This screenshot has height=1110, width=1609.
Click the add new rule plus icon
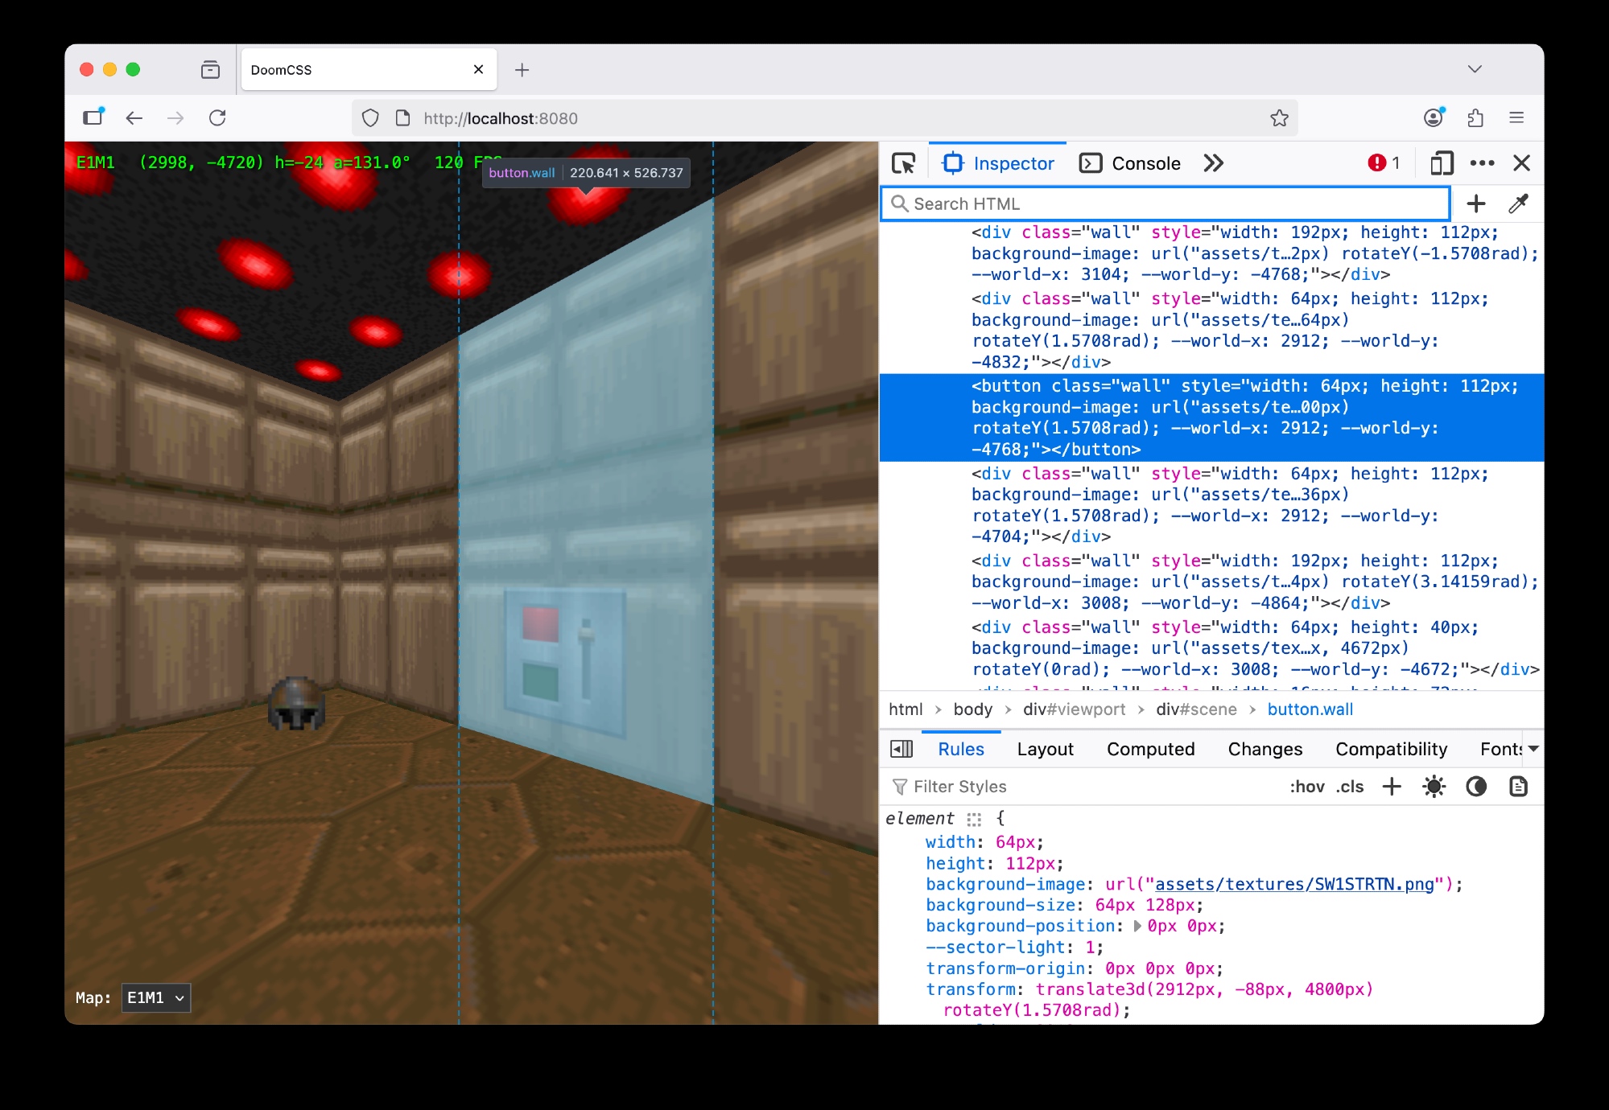coord(1392,787)
